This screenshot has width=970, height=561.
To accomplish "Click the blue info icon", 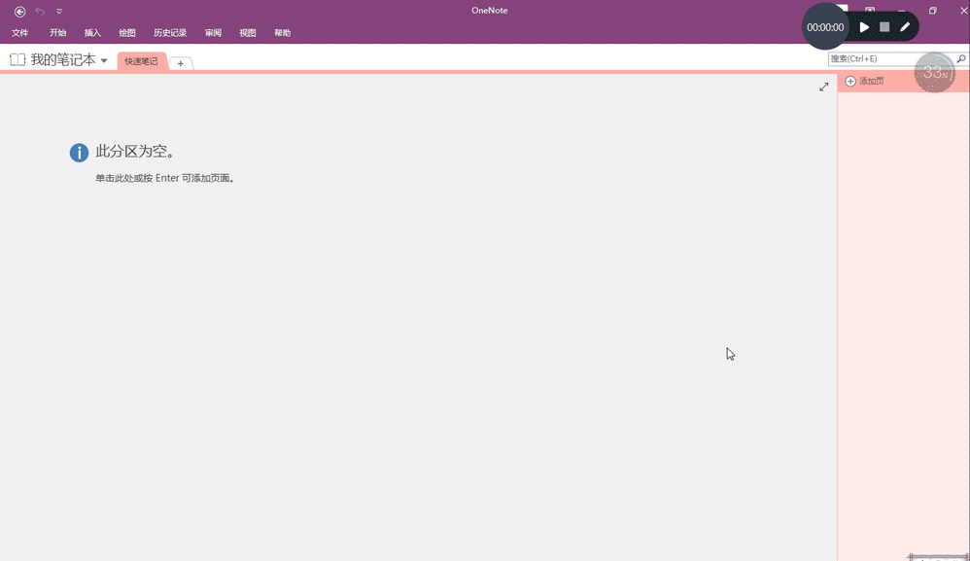I will [79, 152].
